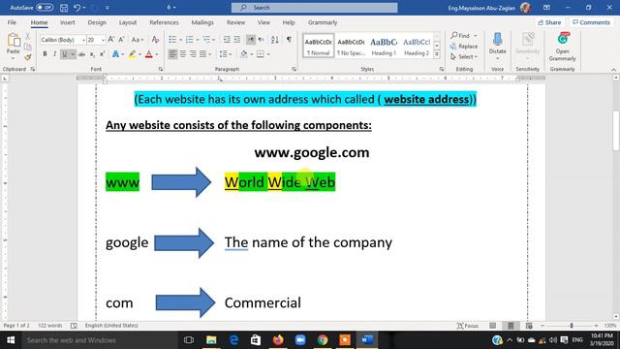Click the bullets list icon
This screenshot has height=349, width=620.
point(172,40)
